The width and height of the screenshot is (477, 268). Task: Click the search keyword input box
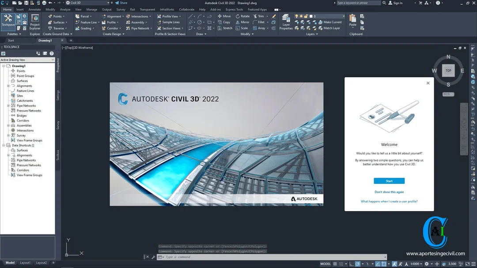pyautogui.click(x=358, y=3)
